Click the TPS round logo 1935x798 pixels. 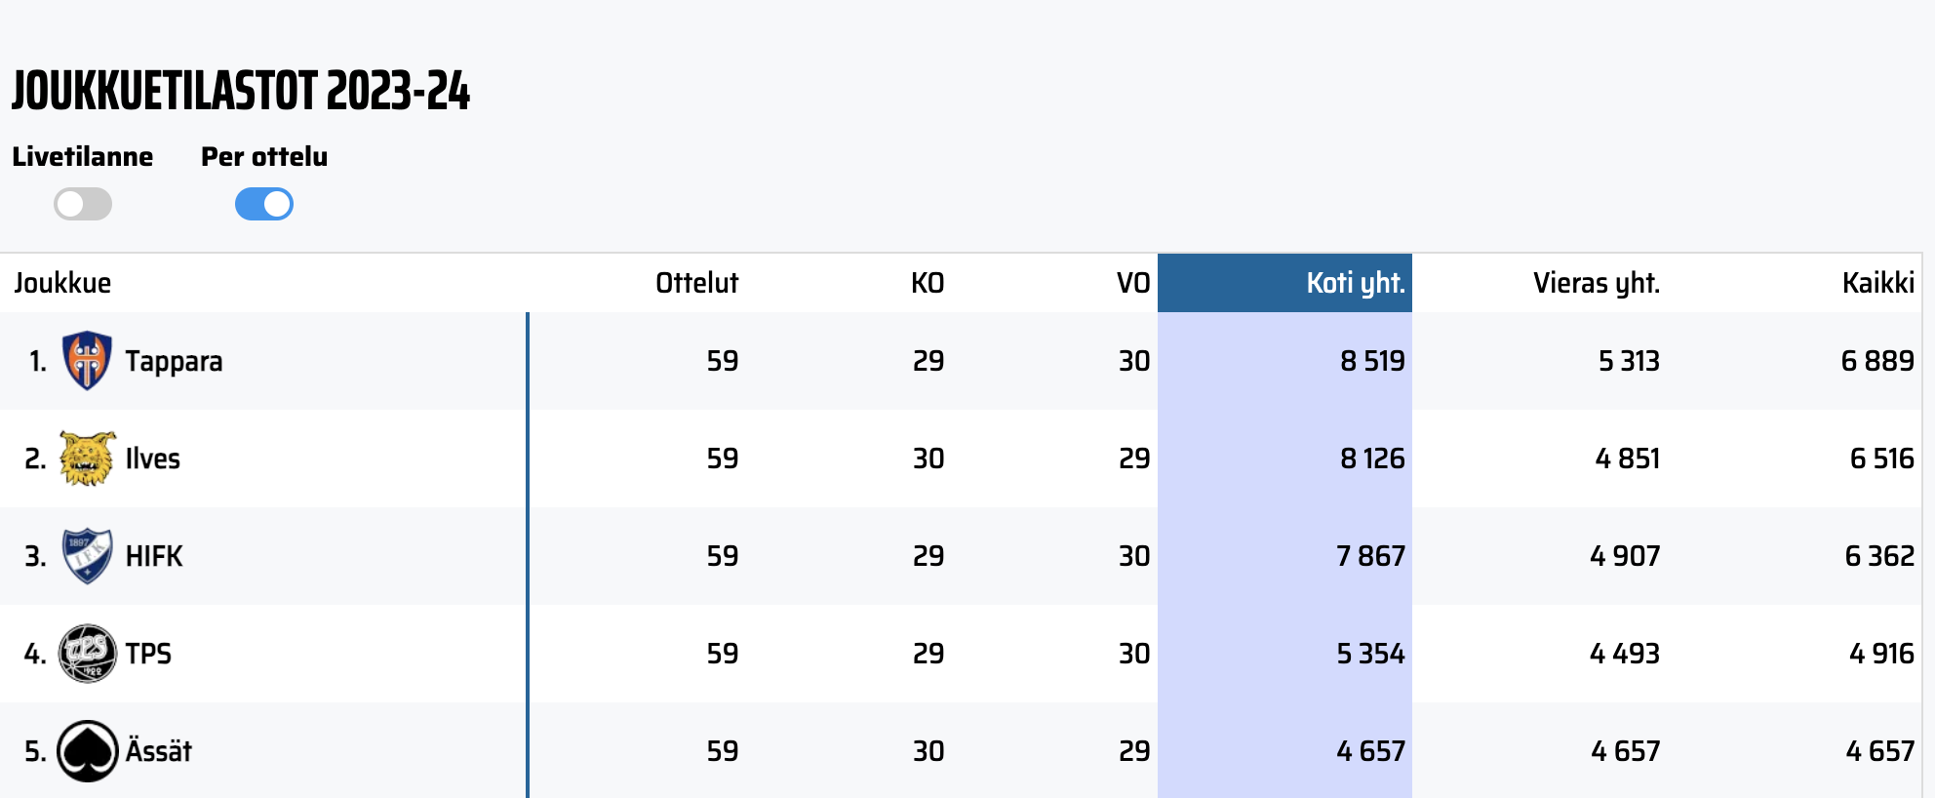[x=87, y=654]
